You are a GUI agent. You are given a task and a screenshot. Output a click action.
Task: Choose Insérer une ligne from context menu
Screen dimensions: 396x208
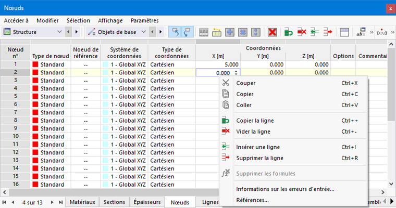pos(293,147)
